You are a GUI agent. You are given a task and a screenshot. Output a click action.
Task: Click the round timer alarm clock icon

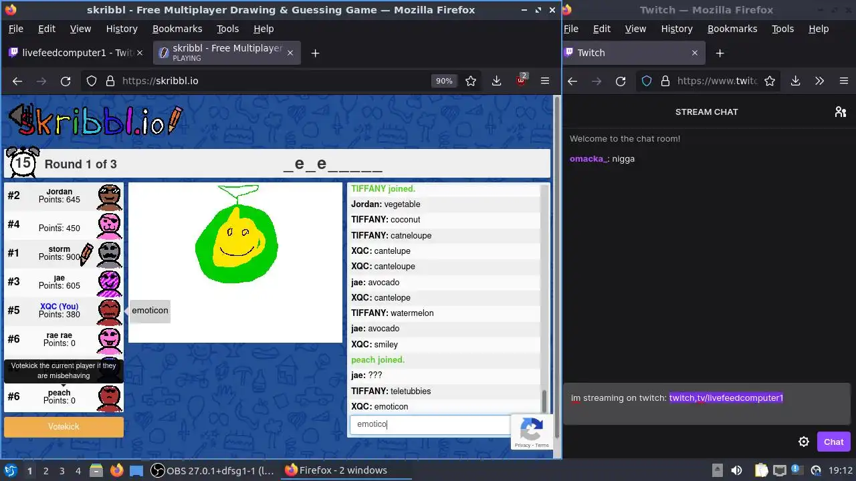tap(22, 162)
